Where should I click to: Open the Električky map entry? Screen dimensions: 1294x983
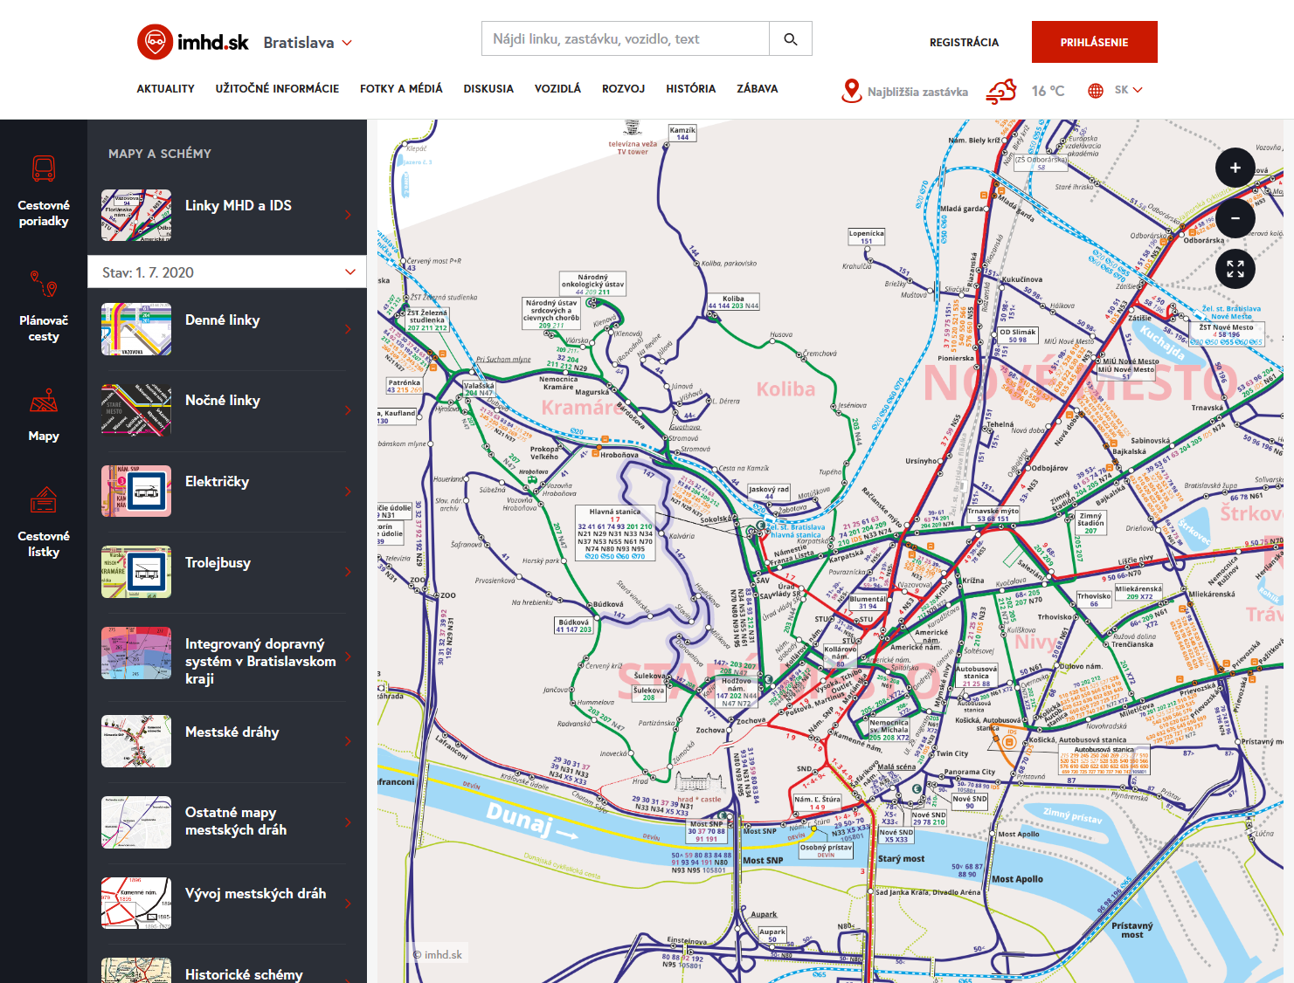(217, 482)
